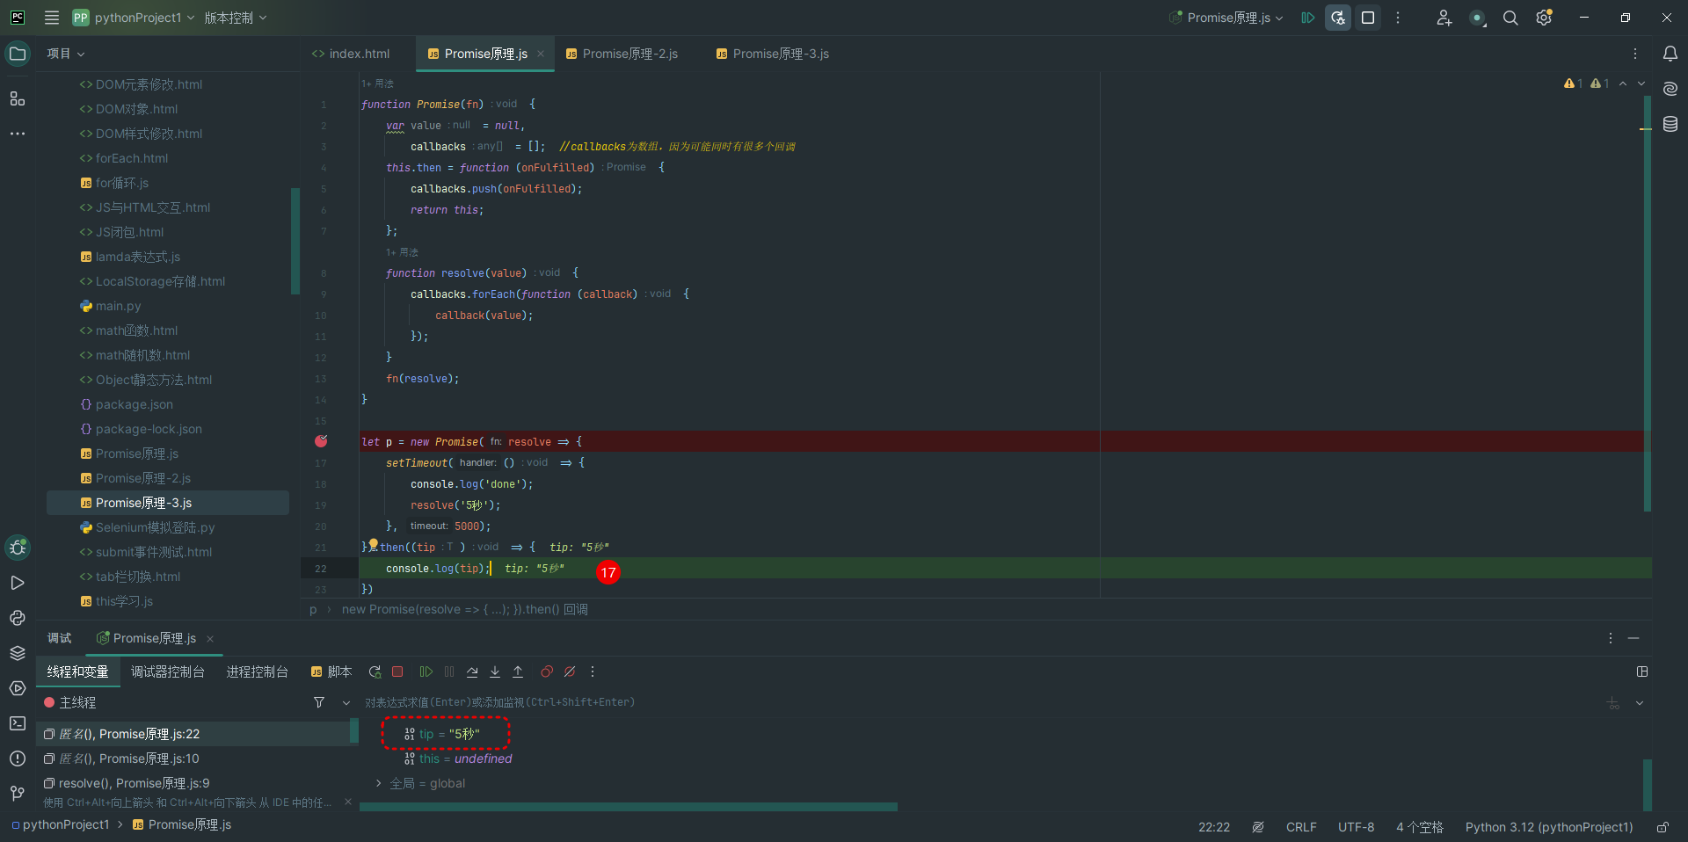Show more tool windows in left sidebar

[17, 134]
